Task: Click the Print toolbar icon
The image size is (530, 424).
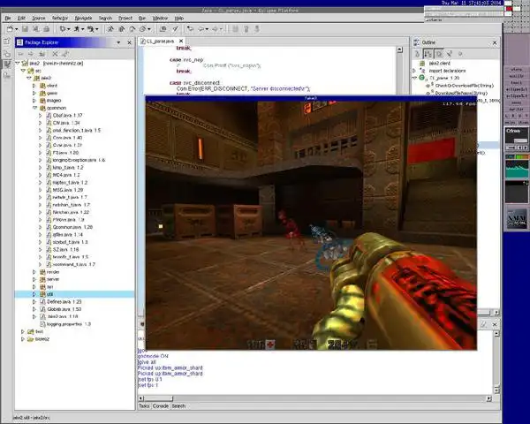Action: (x=47, y=29)
